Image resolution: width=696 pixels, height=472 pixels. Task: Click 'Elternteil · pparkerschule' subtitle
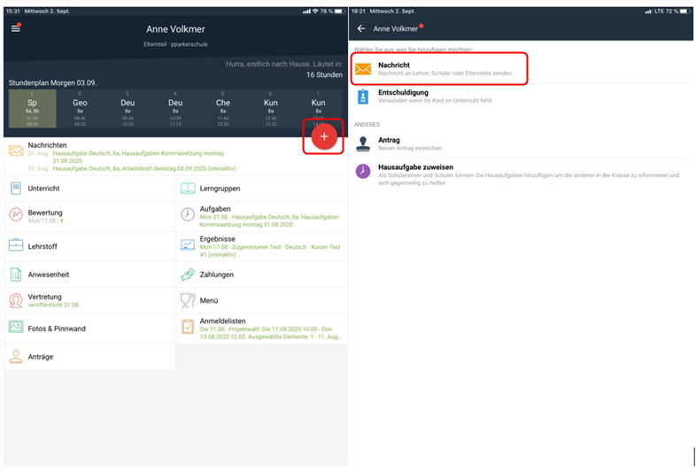176,44
